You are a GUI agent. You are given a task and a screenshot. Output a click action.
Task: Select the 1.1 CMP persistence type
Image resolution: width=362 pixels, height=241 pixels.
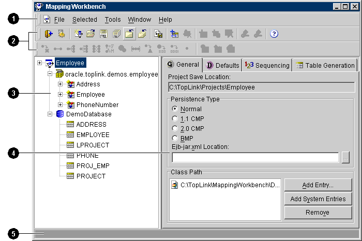click(175, 118)
